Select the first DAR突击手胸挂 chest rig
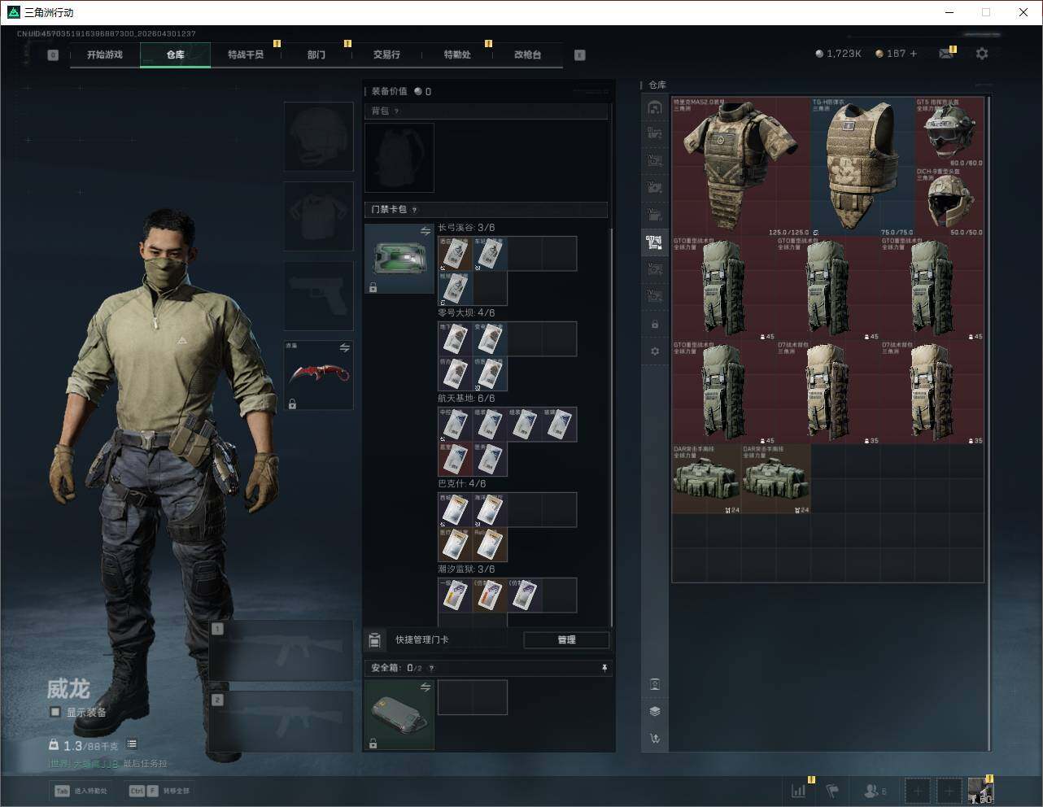This screenshot has height=807, width=1043. click(x=706, y=479)
